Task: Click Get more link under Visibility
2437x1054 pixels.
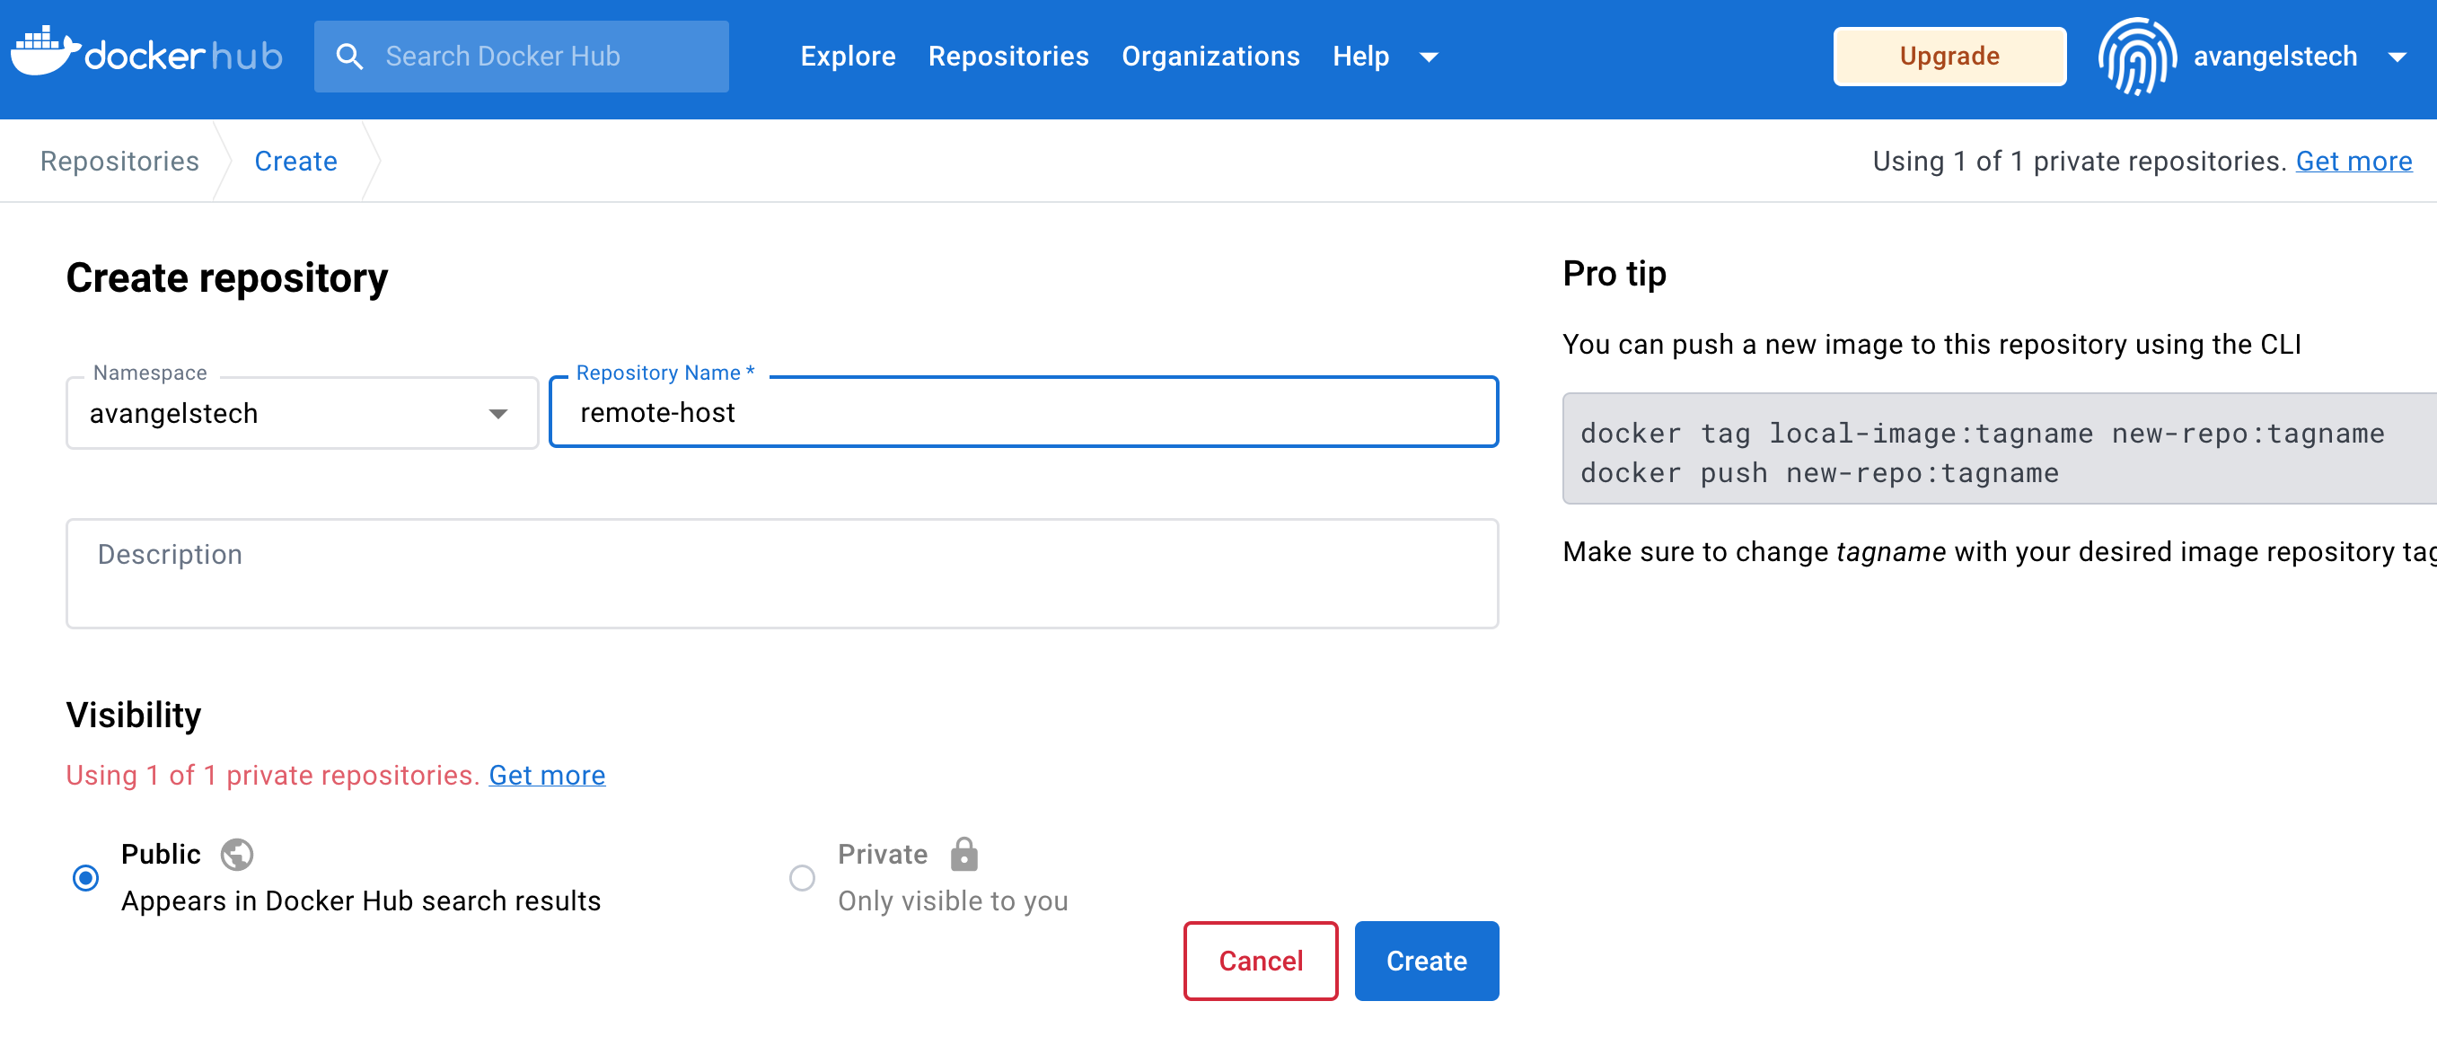Action: click(x=547, y=776)
